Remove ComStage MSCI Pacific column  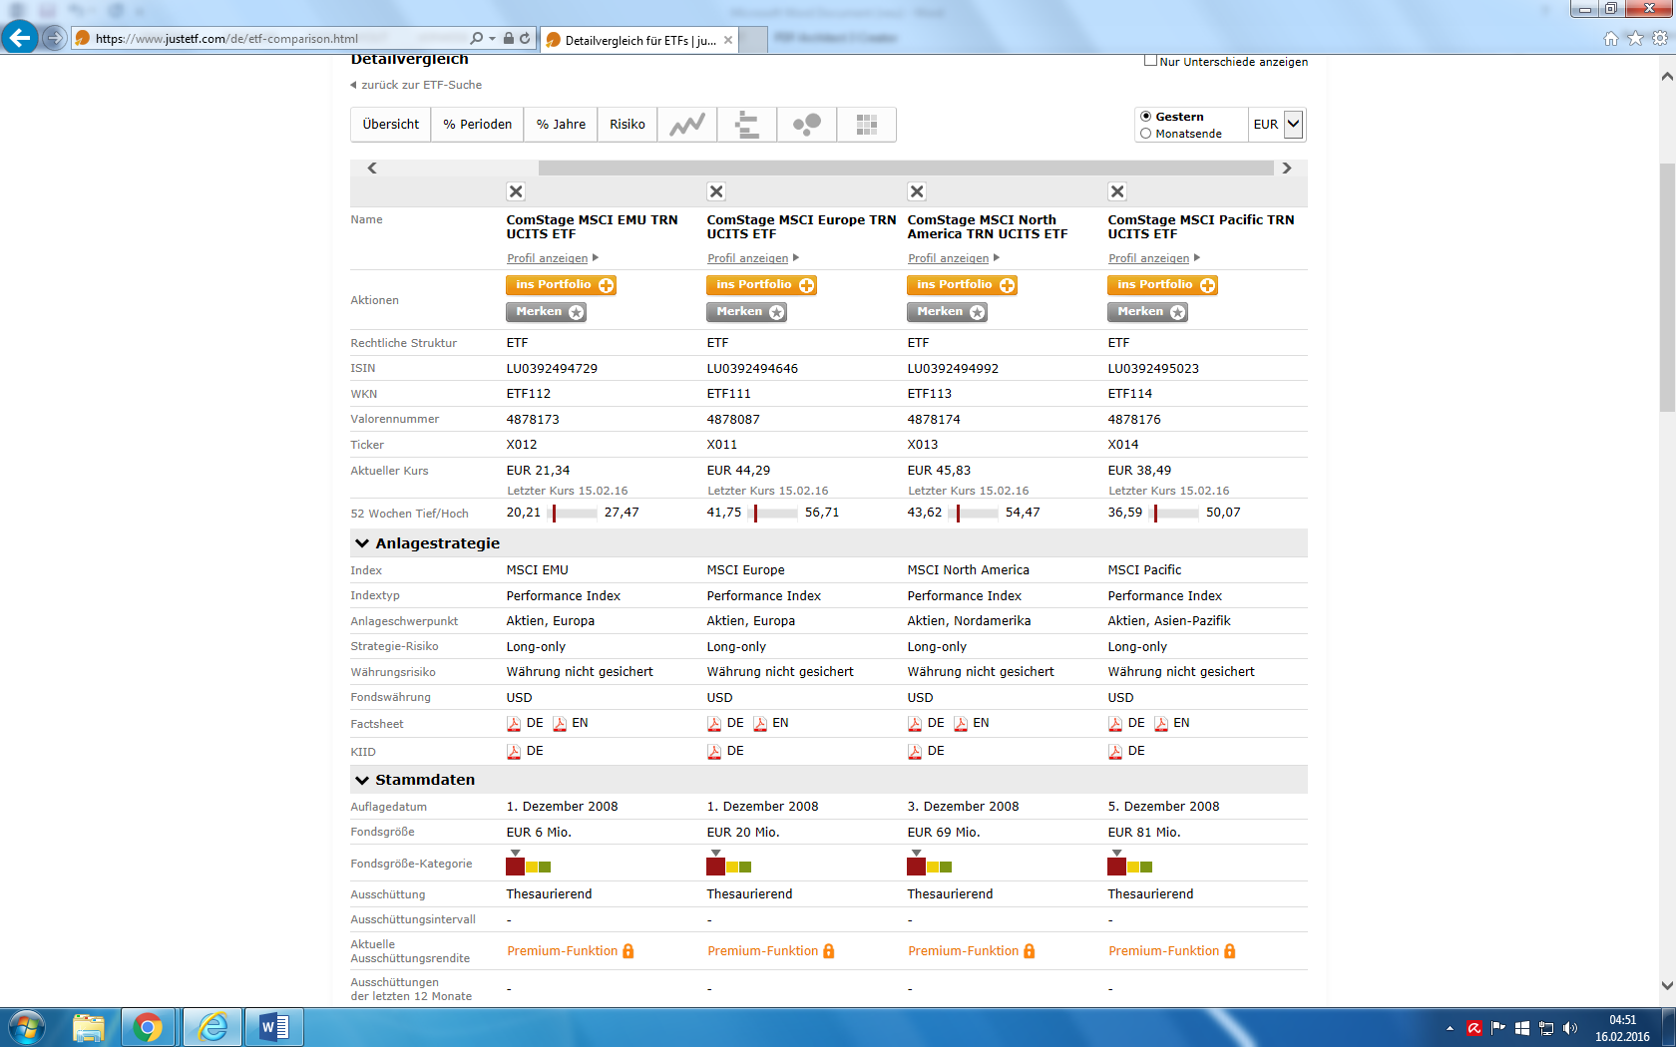click(x=1117, y=191)
